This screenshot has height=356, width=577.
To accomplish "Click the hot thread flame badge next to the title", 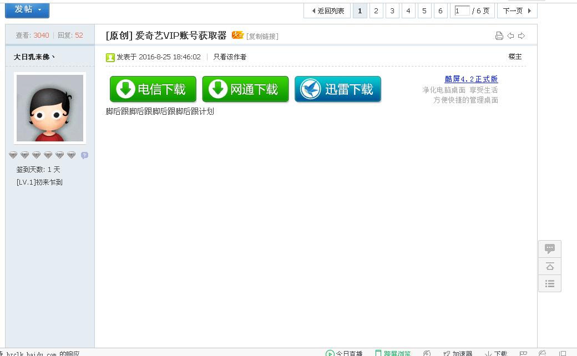I will tap(237, 35).
